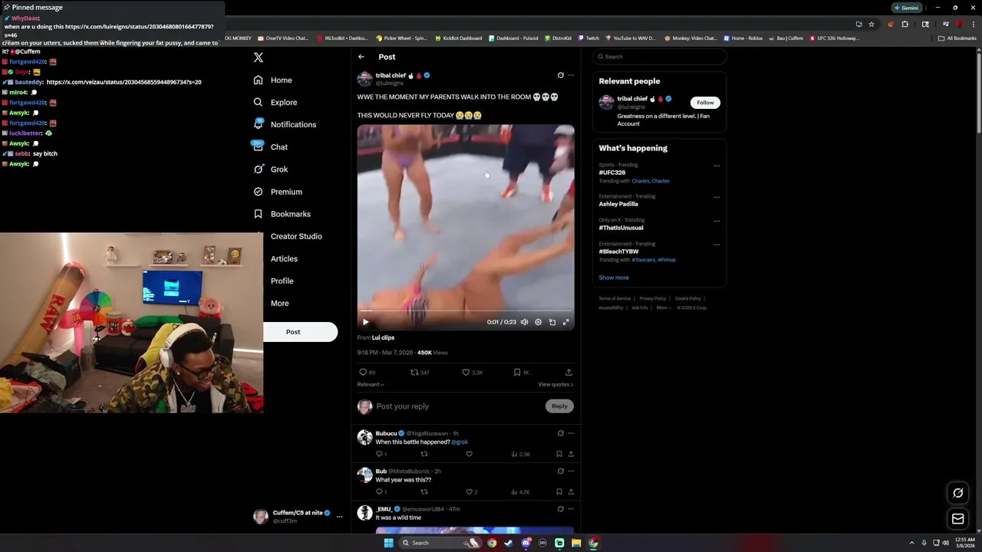The image size is (982, 552).
Task: Click the Reply button
Action: click(559, 406)
